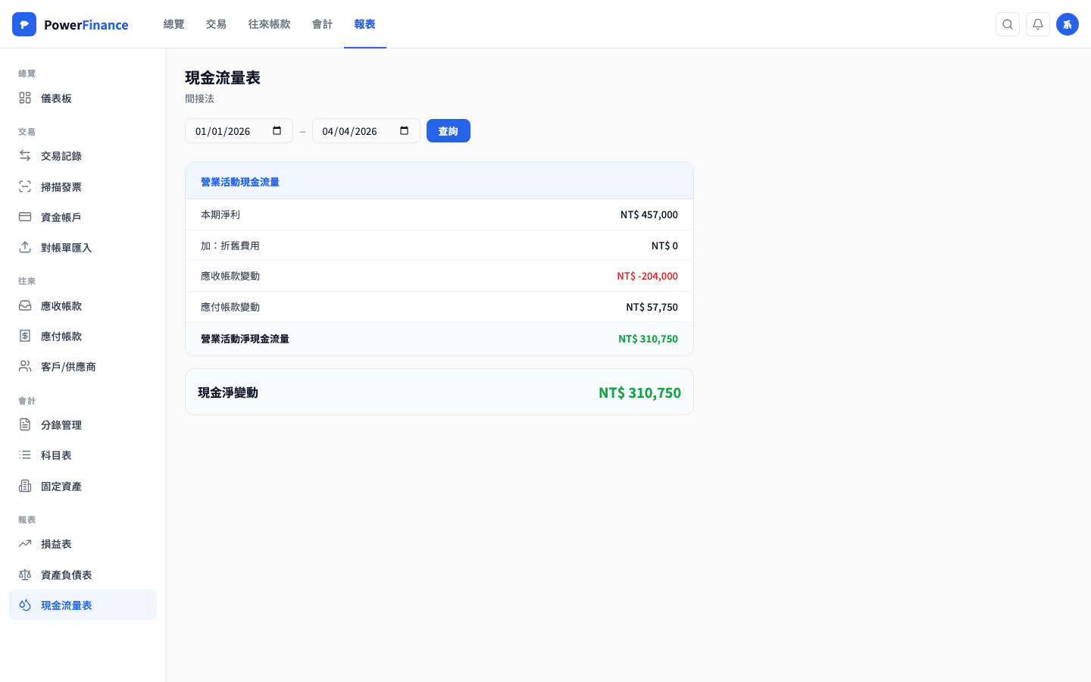Open the 資產負債表 balance scale icon
The width and height of the screenshot is (1091, 682).
tap(24, 574)
